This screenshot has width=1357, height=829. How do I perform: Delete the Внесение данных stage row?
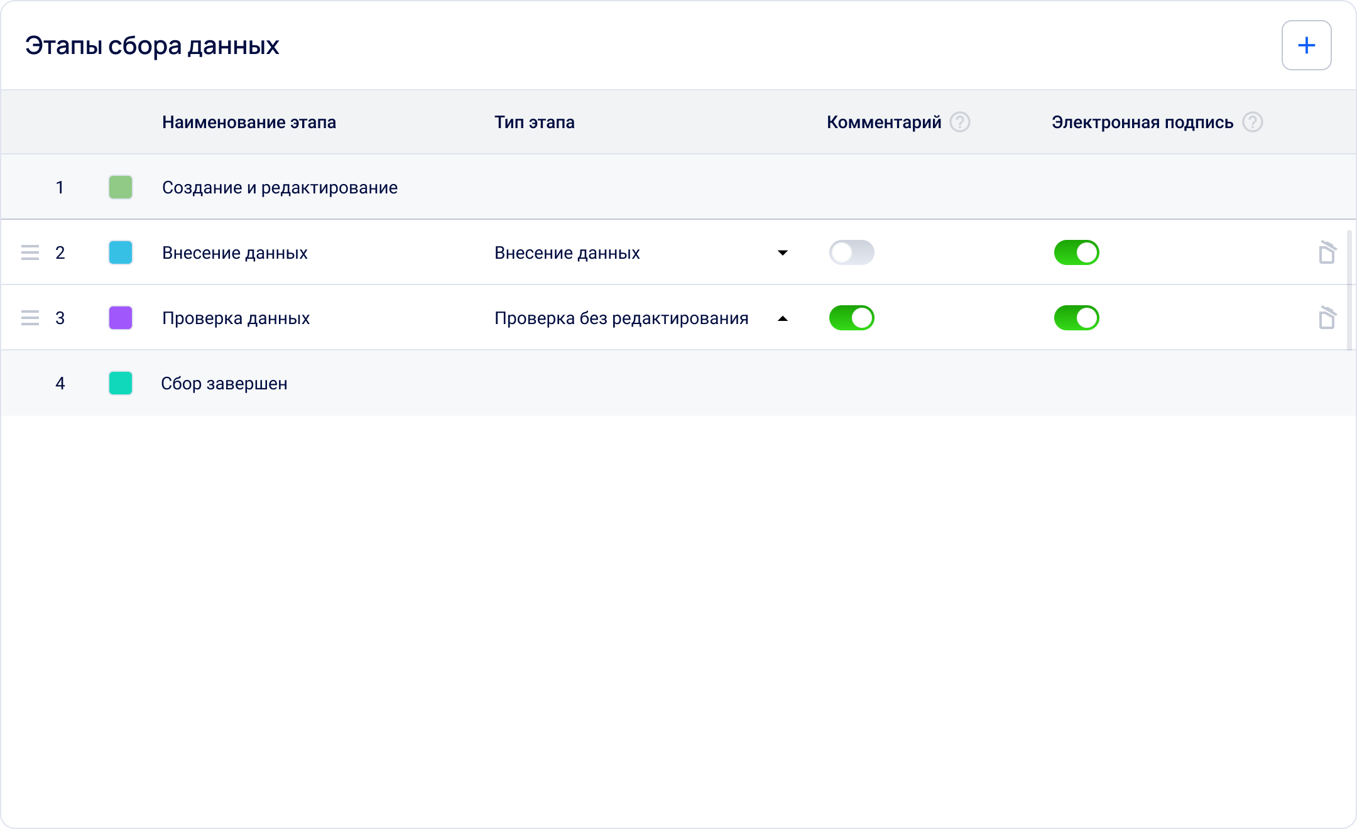[1327, 252]
